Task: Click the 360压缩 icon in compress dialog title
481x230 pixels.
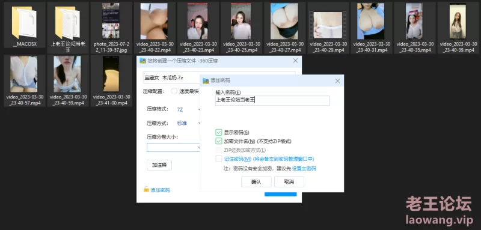Action: (142, 61)
